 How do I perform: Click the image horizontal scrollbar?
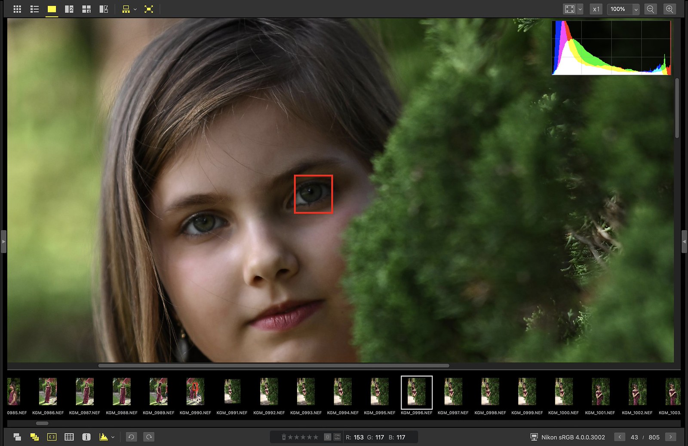(273, 366)
